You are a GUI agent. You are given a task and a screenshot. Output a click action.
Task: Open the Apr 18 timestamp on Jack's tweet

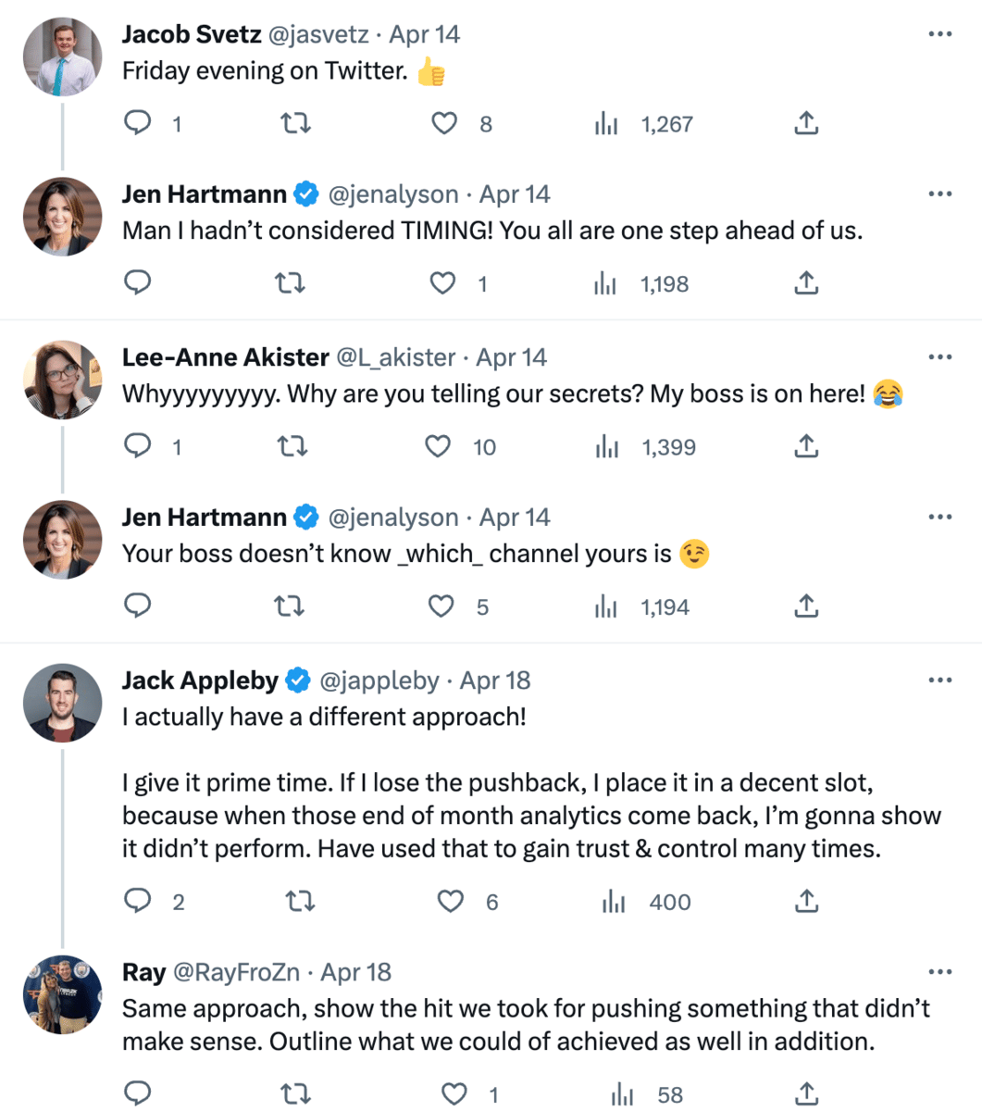point(495,680)
